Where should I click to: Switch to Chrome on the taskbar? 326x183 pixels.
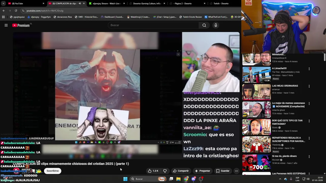[x=186, y=179]
